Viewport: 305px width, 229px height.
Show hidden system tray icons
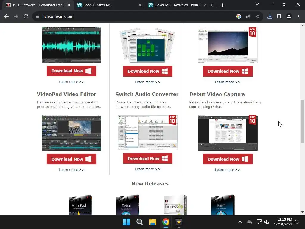(240, 222)
